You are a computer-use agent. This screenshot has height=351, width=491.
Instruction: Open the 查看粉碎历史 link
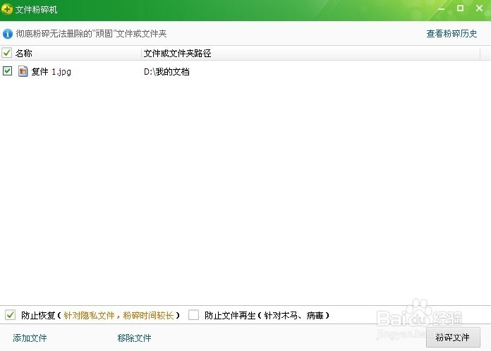pyautogui.click(x=451, y=33)
